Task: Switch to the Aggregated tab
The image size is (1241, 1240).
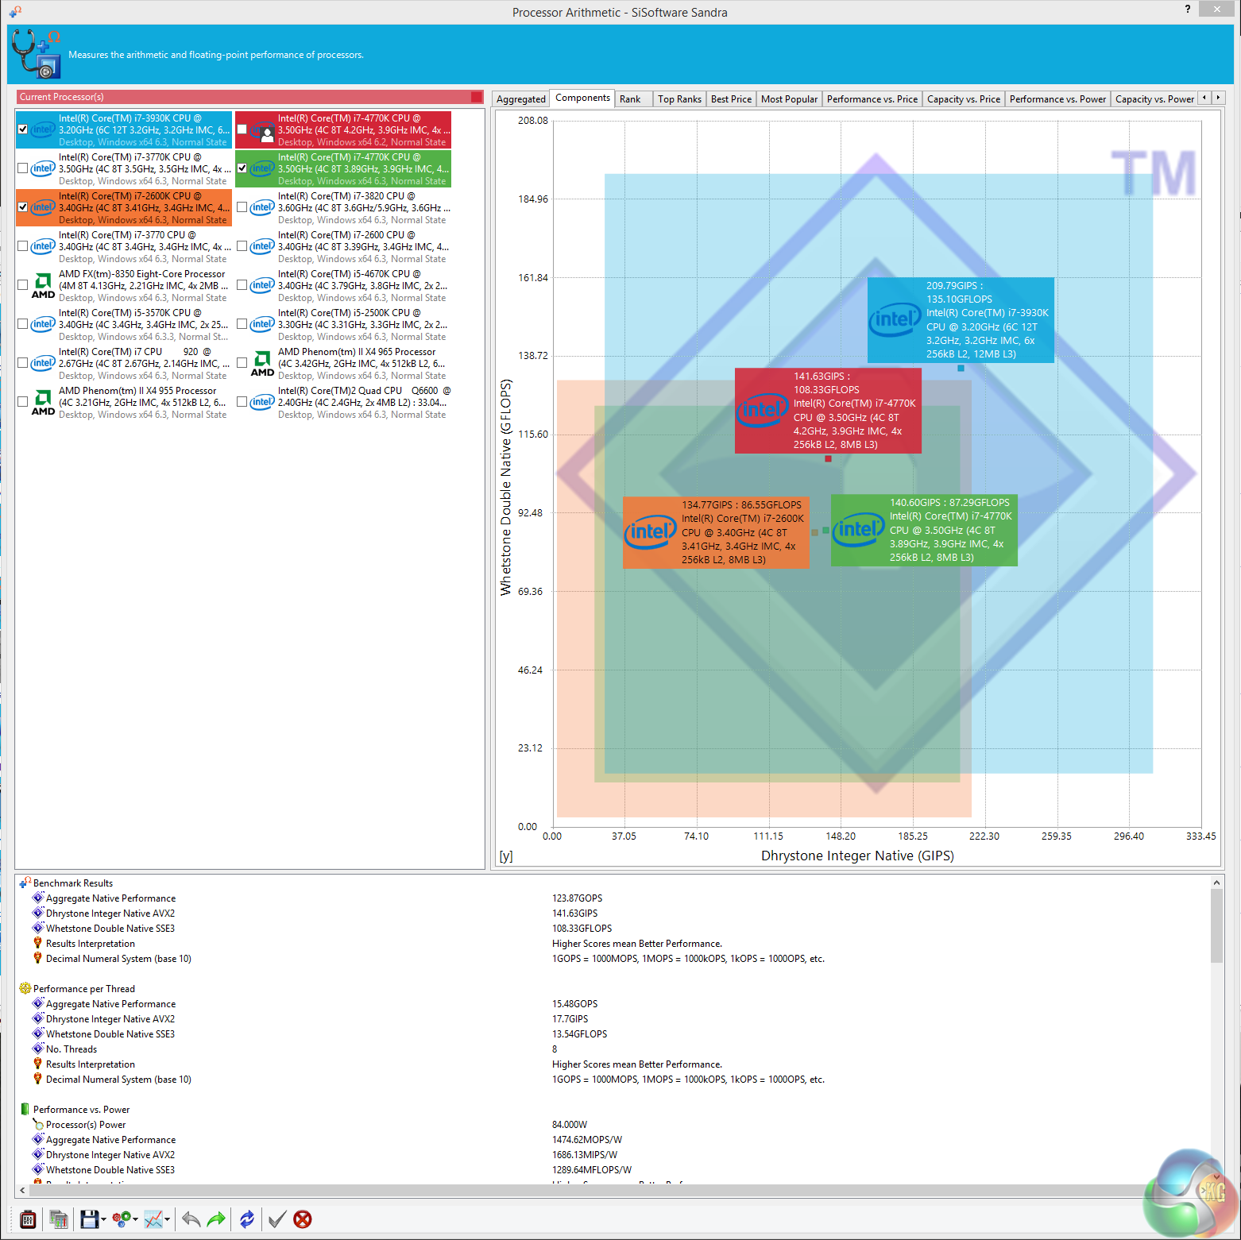Action: (521, 99)
